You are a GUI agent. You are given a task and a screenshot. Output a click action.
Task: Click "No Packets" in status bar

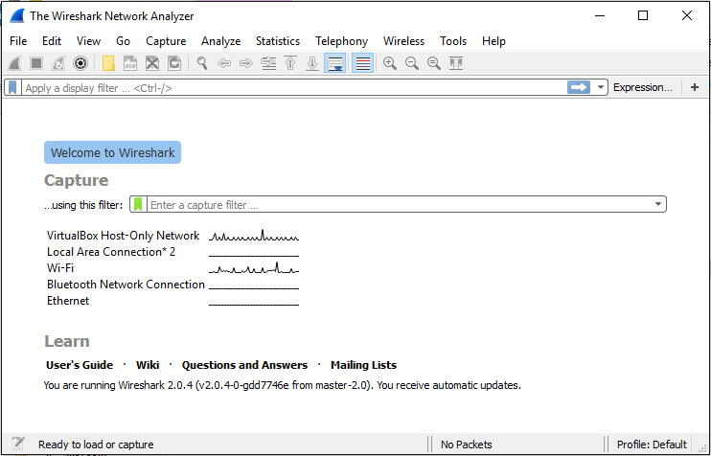466,445
